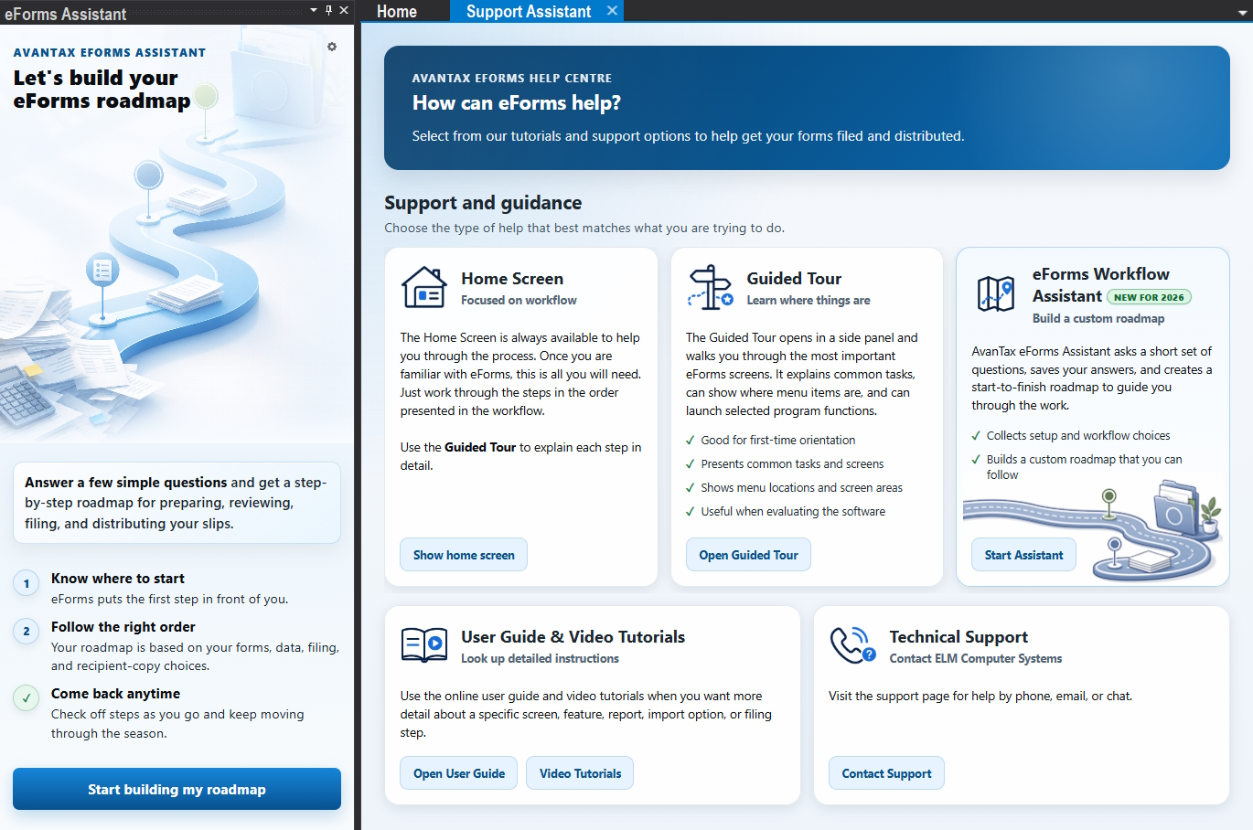Click the "Support and guidance" section heading
The width and height of the screenshot is (1253, 830).
(483, 203)
